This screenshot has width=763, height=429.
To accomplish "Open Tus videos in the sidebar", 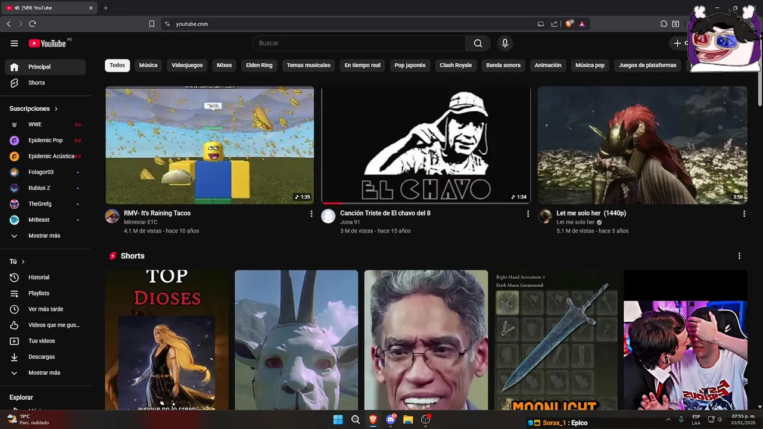I will [x=45, y=341].
